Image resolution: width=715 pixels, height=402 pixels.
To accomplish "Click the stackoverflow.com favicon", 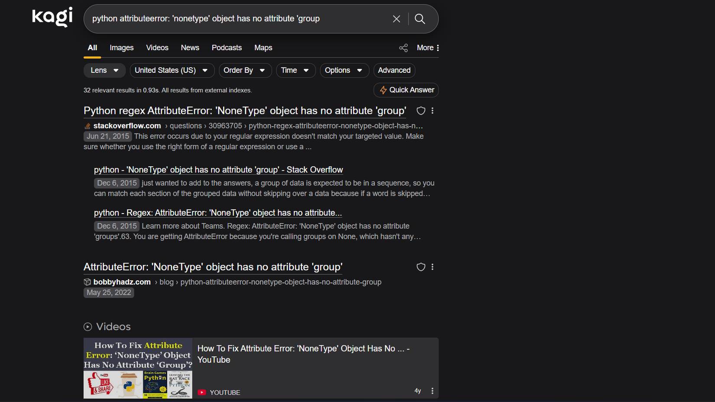I will [87, 126].
